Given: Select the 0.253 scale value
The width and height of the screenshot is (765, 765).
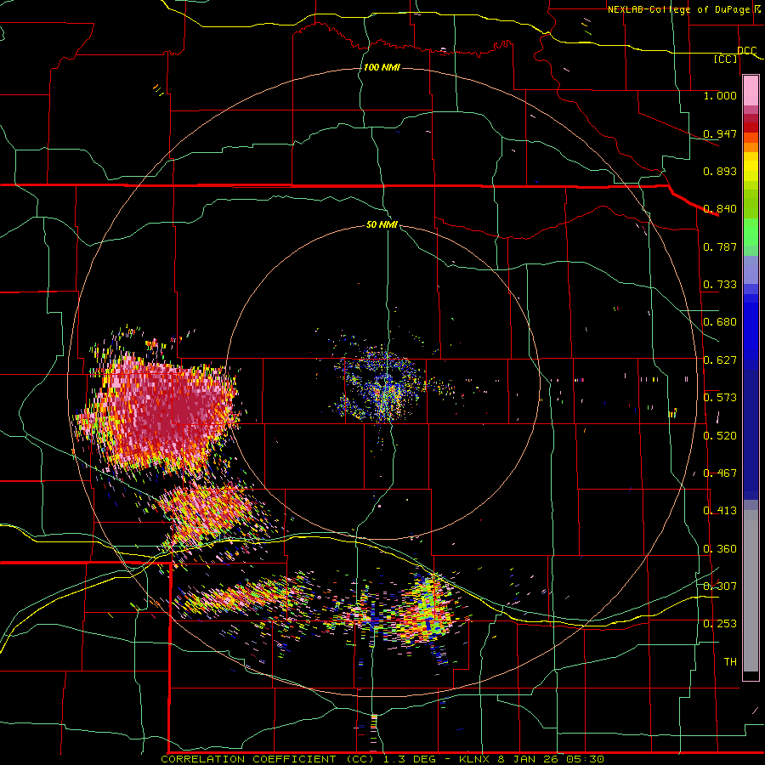Looking at the screenshot, I should click(720, 624).
